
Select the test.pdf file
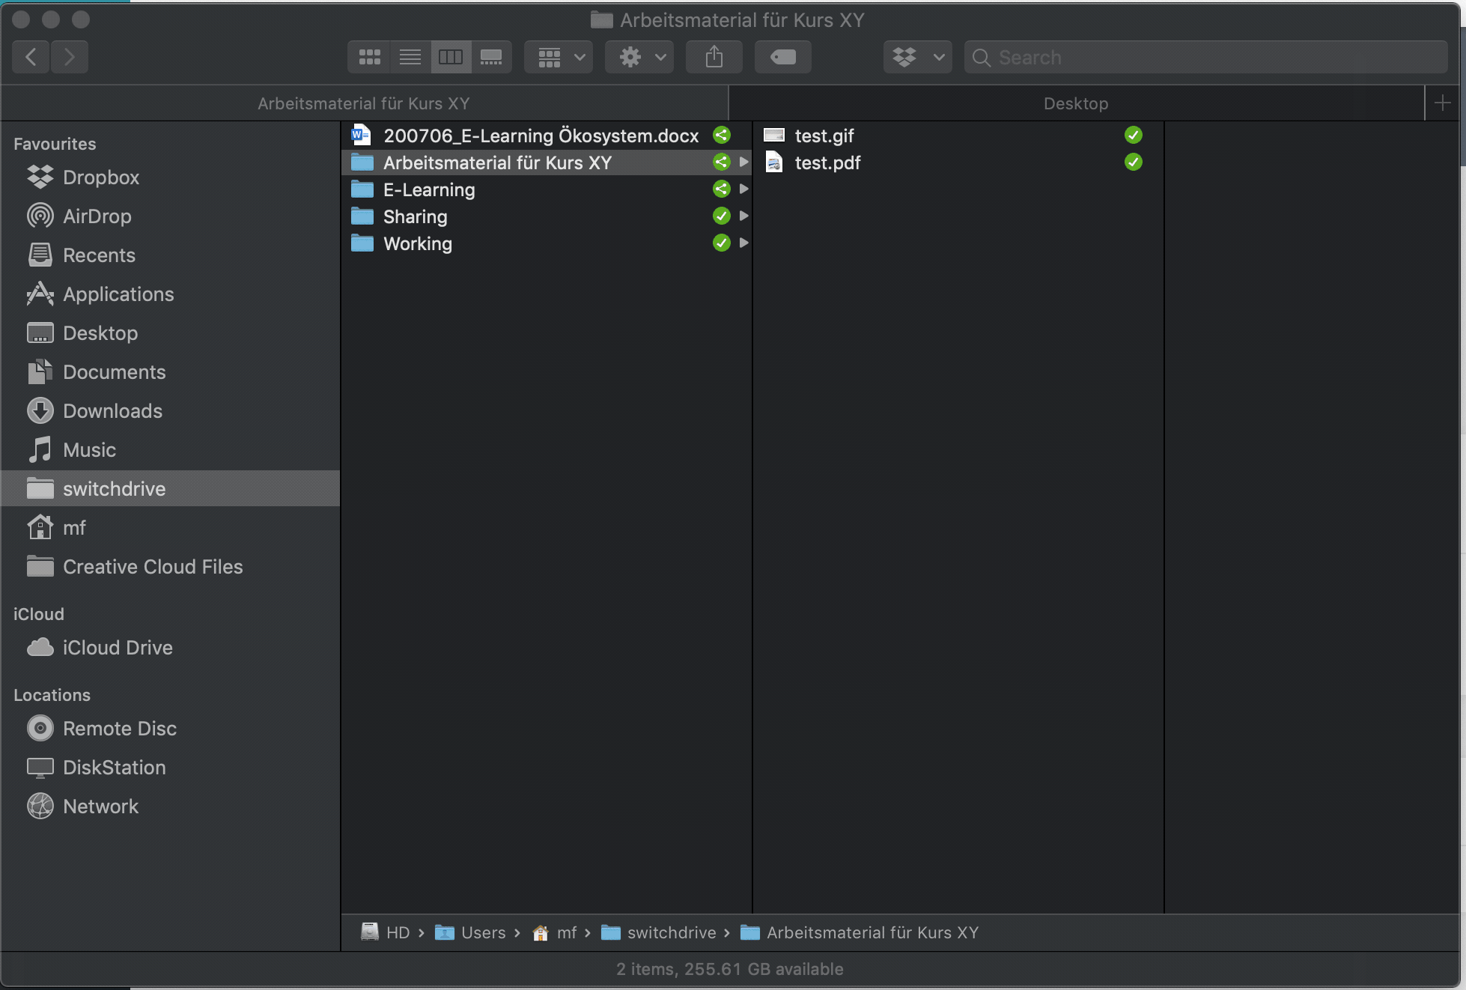point(827,163)
